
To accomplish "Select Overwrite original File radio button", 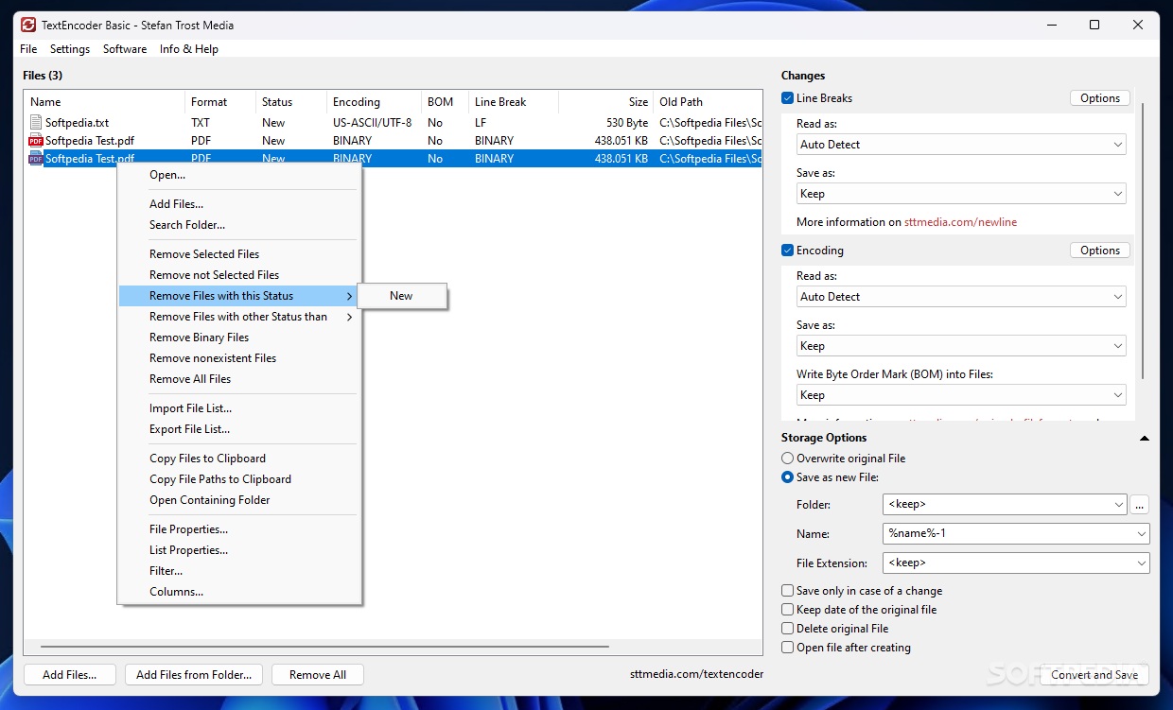I will click(788, 459).
